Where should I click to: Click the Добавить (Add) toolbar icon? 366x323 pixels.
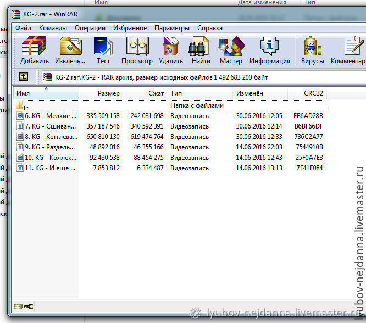click(34, 46)
